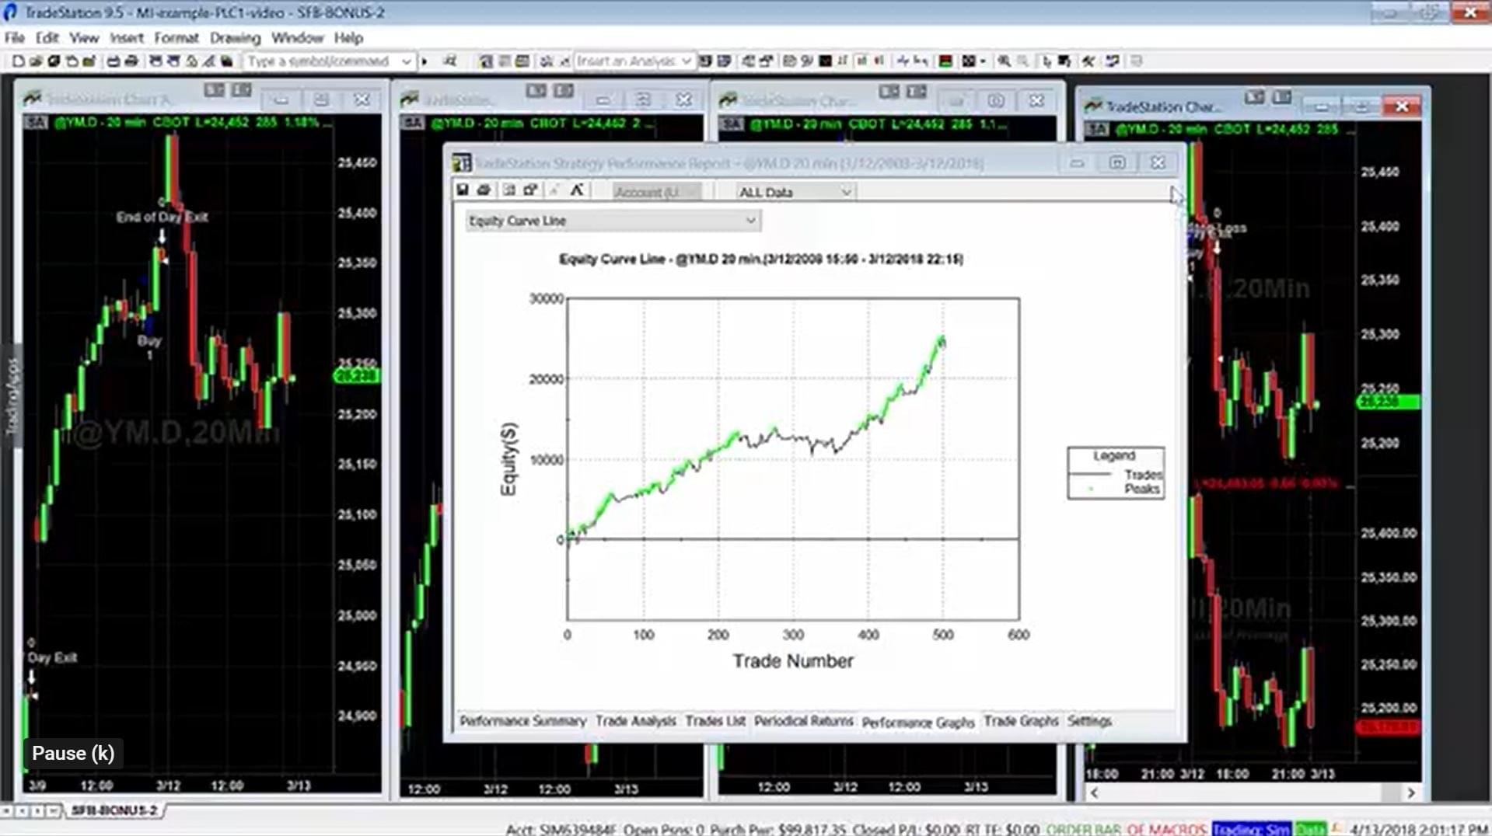Screen dimensions: 1492x836
Task: Click the font style icon in the report toolbar
Action: pos(577,190)
